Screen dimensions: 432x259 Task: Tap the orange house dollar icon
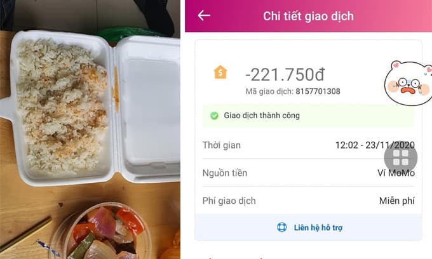click(220, 72)
